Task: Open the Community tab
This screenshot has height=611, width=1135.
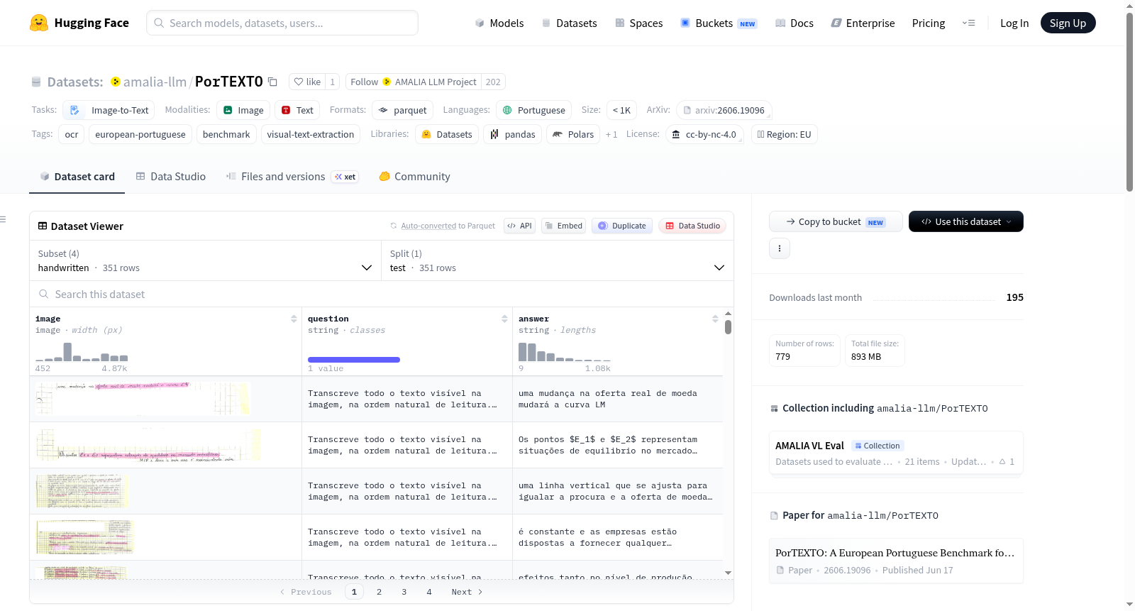Action: coord(415,177)
